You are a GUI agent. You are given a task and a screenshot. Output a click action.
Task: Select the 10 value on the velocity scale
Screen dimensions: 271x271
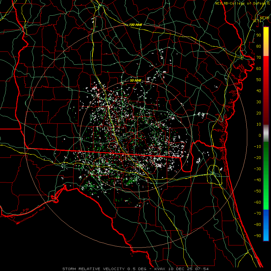259,124
